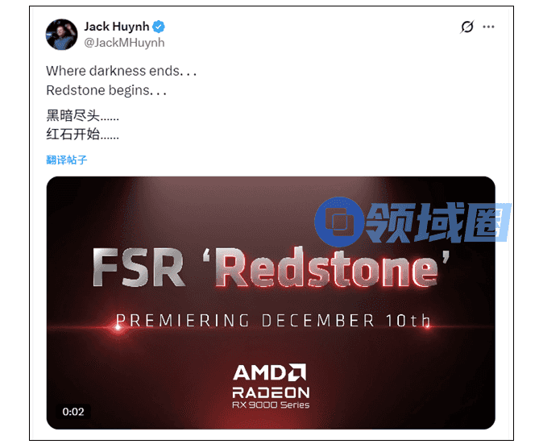Play the FSR Redstone video

pos(271,303)
